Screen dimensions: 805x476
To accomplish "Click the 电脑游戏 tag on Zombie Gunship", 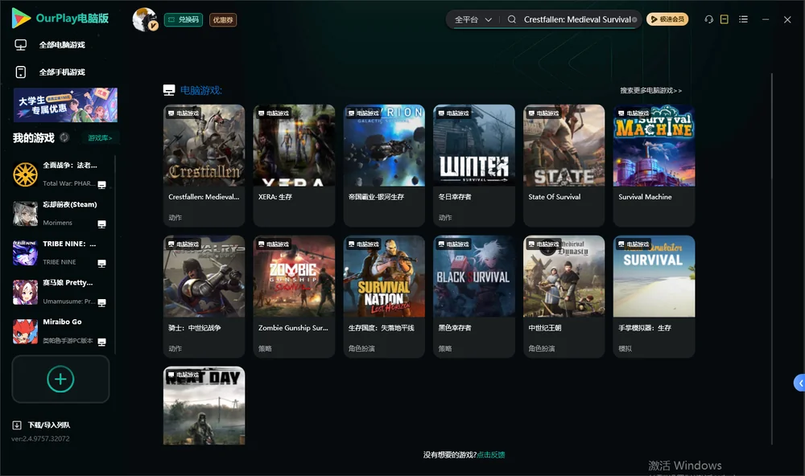I will [x=273, y=244].
